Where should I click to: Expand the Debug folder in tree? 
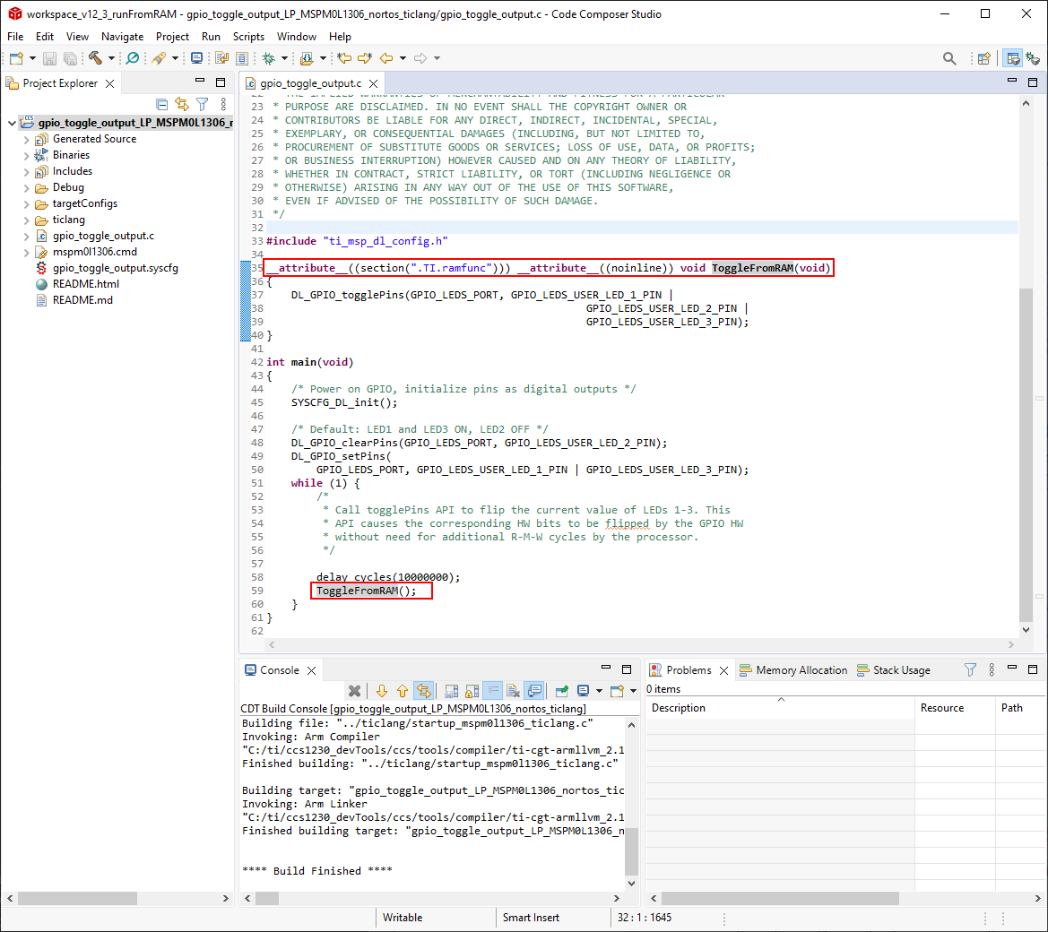tap(27, 187)
